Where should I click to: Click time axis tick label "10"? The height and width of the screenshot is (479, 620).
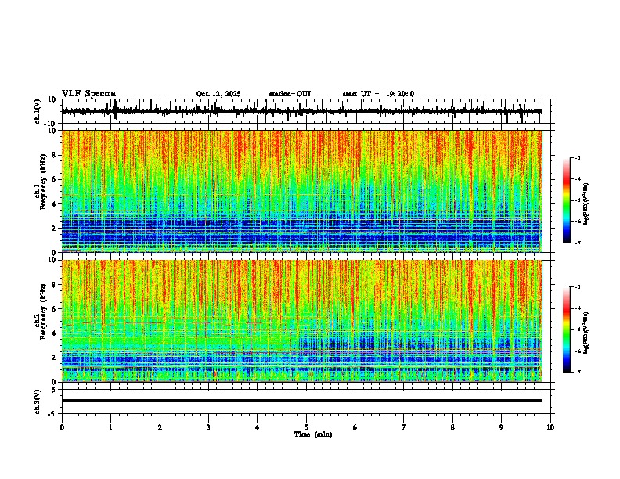550,427
